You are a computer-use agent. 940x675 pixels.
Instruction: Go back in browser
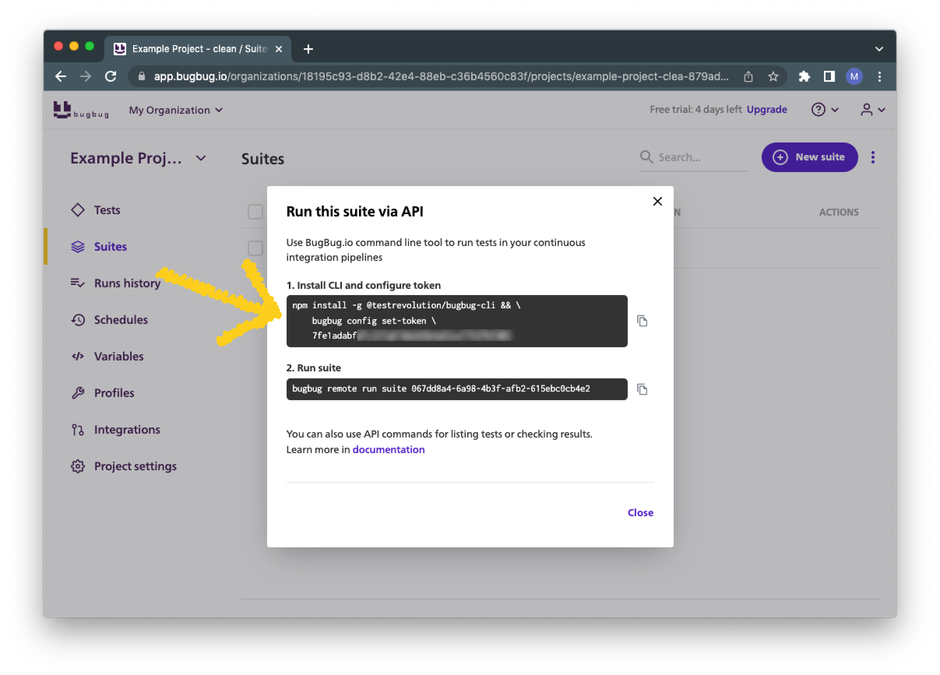click(61, 77)
